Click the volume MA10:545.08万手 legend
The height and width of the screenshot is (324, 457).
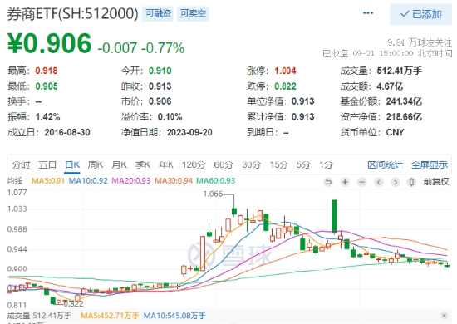click(x=174, y=316)
